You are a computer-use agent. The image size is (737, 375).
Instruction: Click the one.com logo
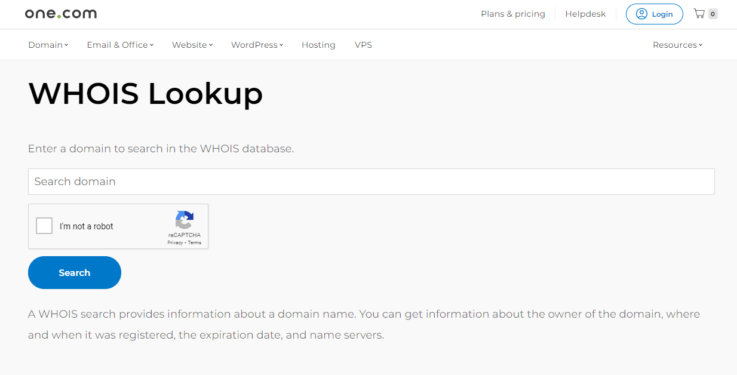[x=60, y=13]
